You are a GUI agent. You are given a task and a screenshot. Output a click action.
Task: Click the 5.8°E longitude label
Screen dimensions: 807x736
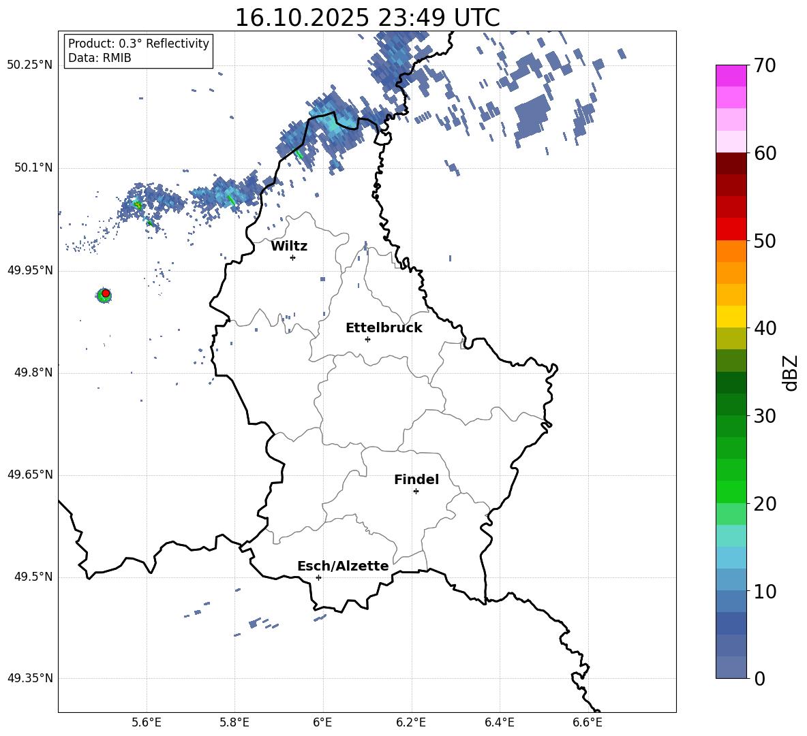pyautogui.click(x=234, y=722)
